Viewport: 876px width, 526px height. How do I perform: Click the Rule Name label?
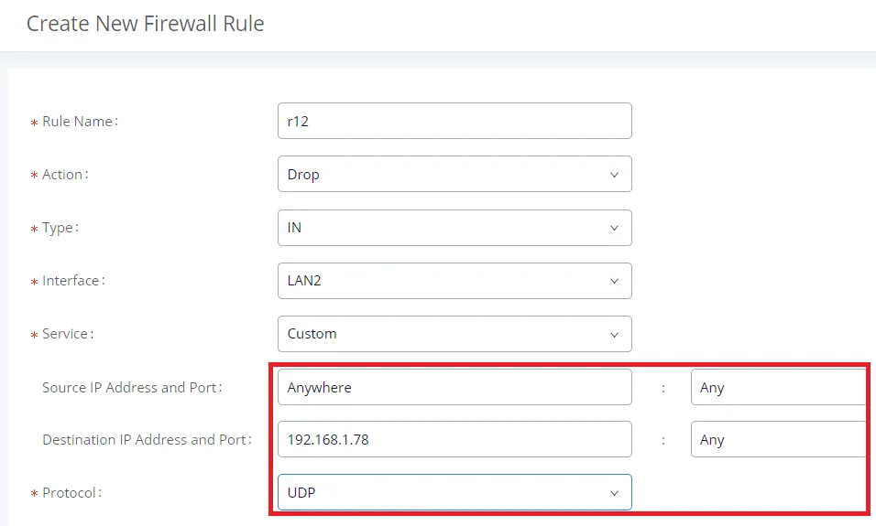[x=80, y=122]
